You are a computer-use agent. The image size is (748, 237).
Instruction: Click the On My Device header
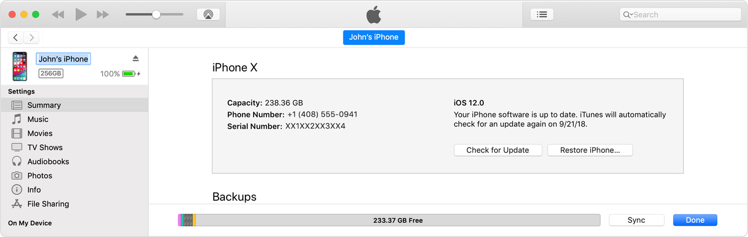(x=30, y=223)
